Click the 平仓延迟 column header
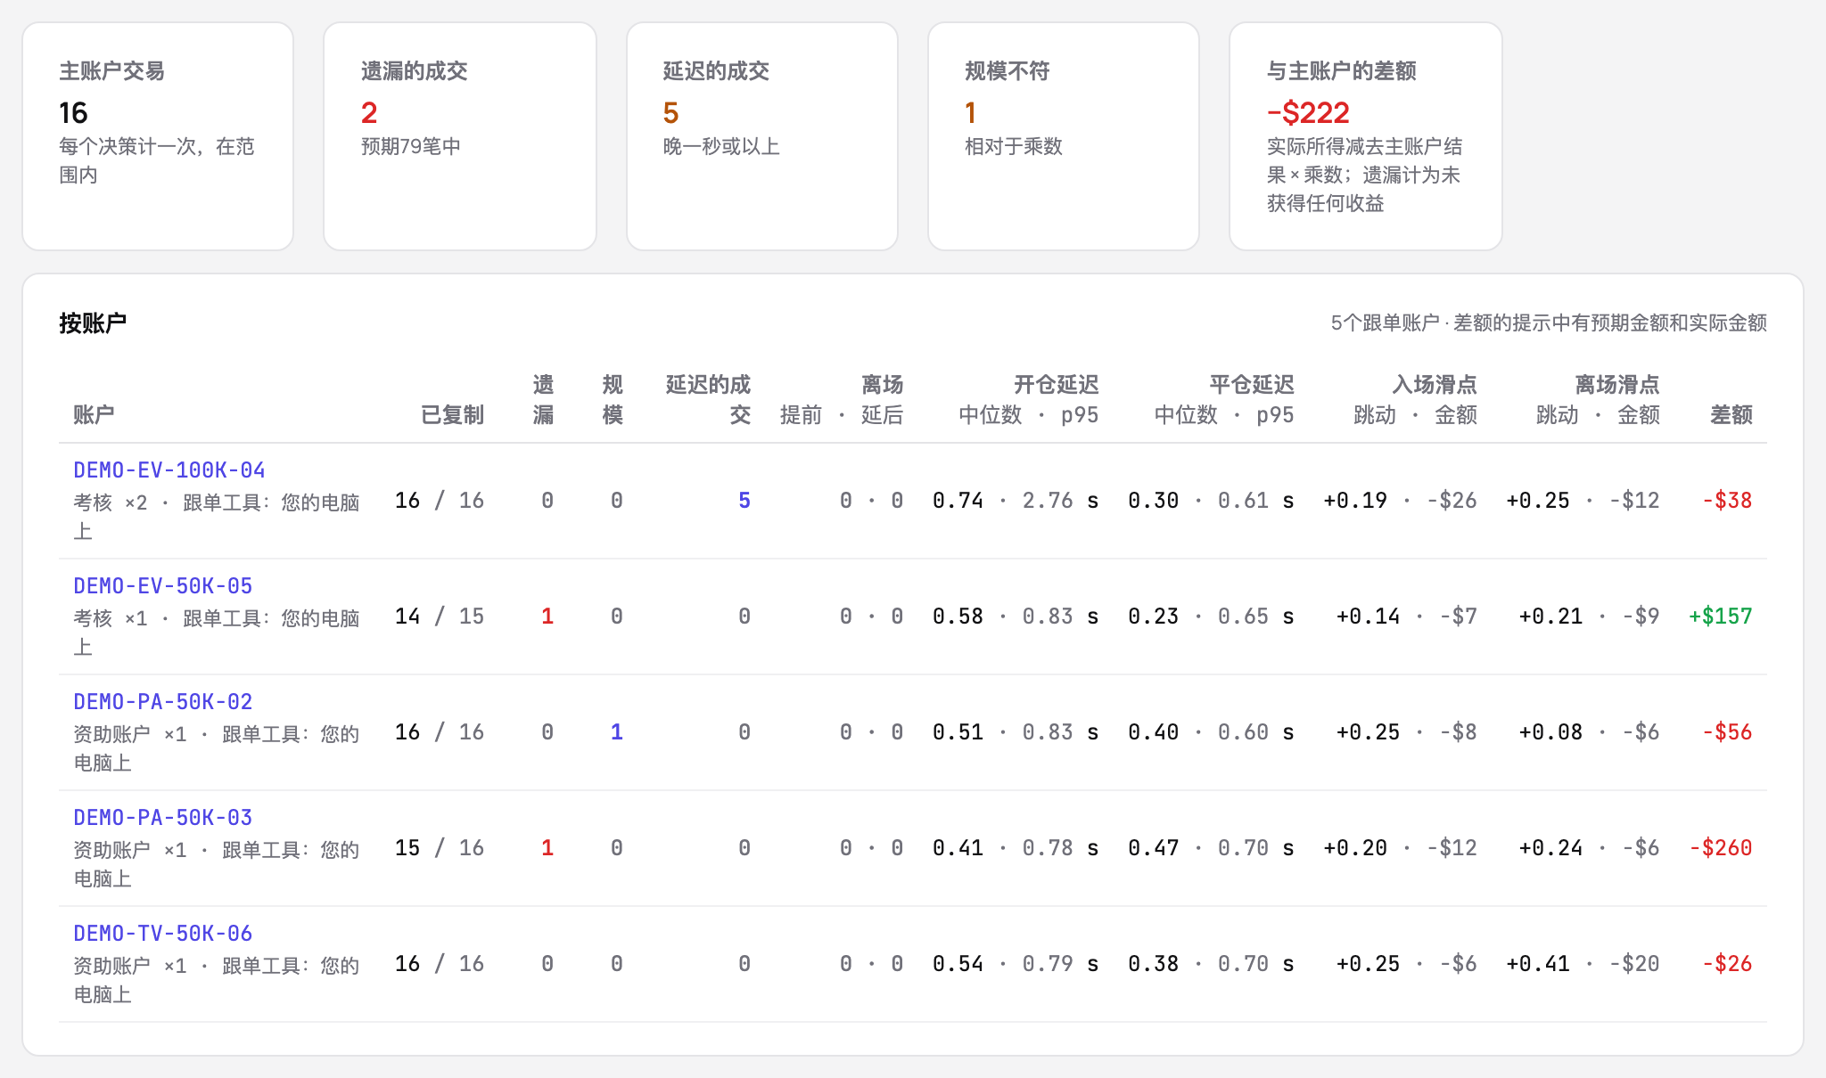The height and width of the screenshot is (1078, 1826). coord(1252,384)
